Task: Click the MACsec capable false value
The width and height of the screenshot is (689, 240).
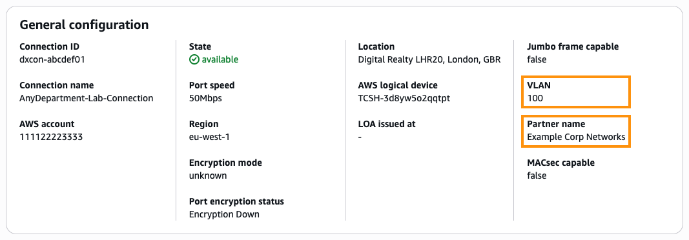Action: [537, 175]
